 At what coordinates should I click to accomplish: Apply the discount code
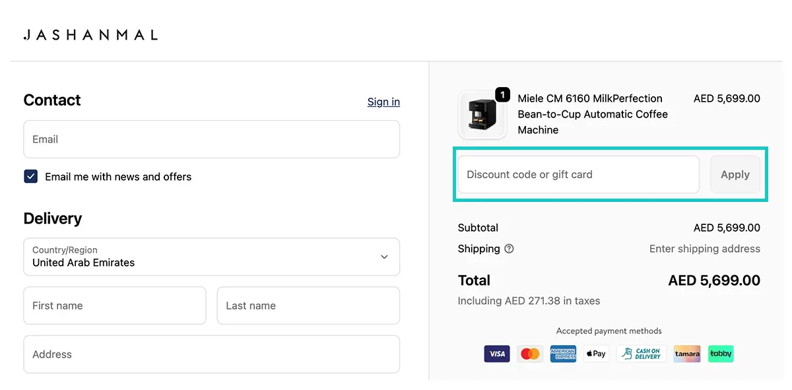pos(735,174)
